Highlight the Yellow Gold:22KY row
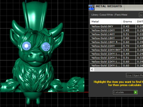The image size is (143, 107). [116, 46]
